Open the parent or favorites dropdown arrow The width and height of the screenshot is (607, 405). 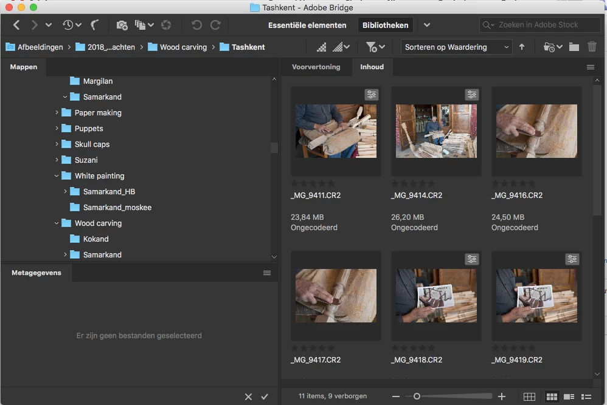coord(49,25)
